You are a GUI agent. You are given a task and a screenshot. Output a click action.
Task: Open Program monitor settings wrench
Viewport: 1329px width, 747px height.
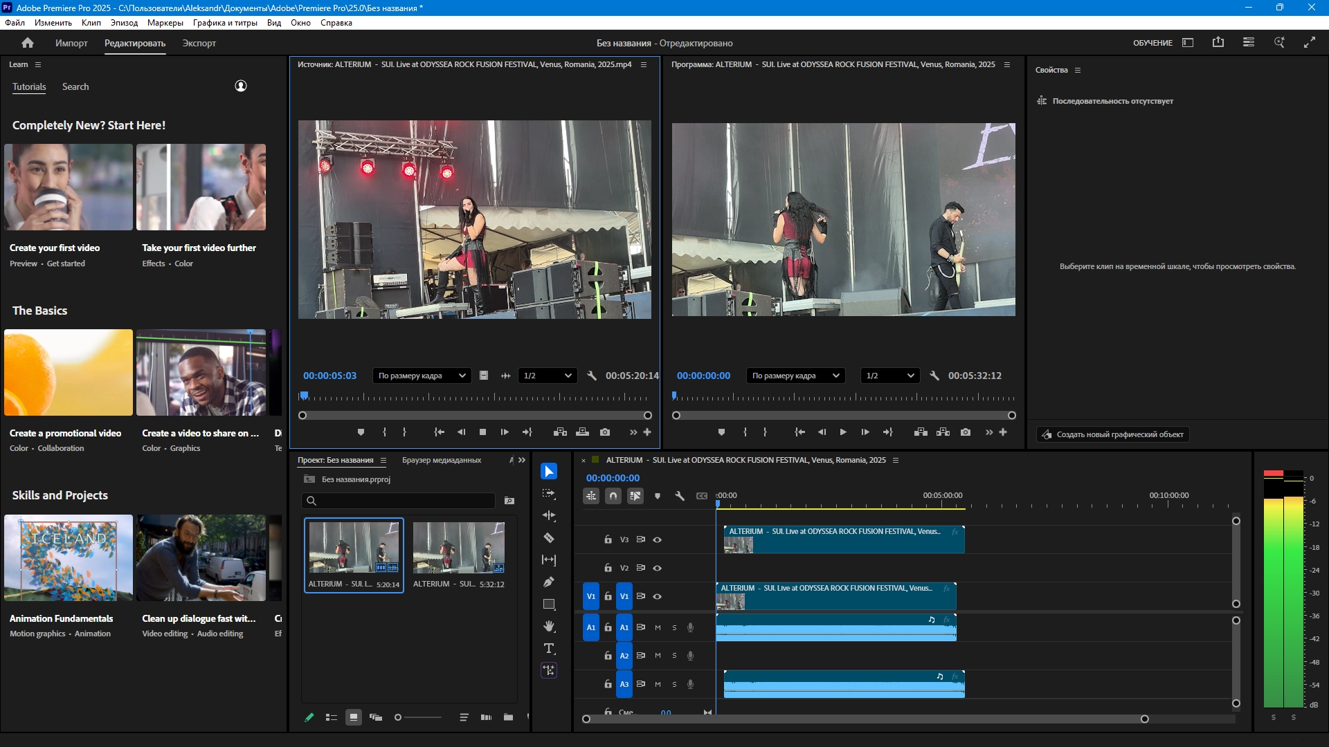(x=934, y=376)
